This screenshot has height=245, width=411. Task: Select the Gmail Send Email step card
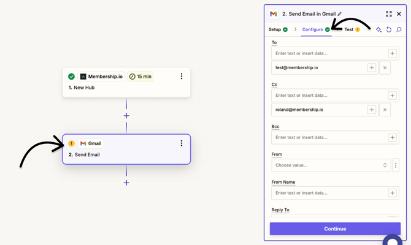click(x=126, y=149)
